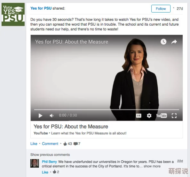Comment on the shared video post

(50, 144)
